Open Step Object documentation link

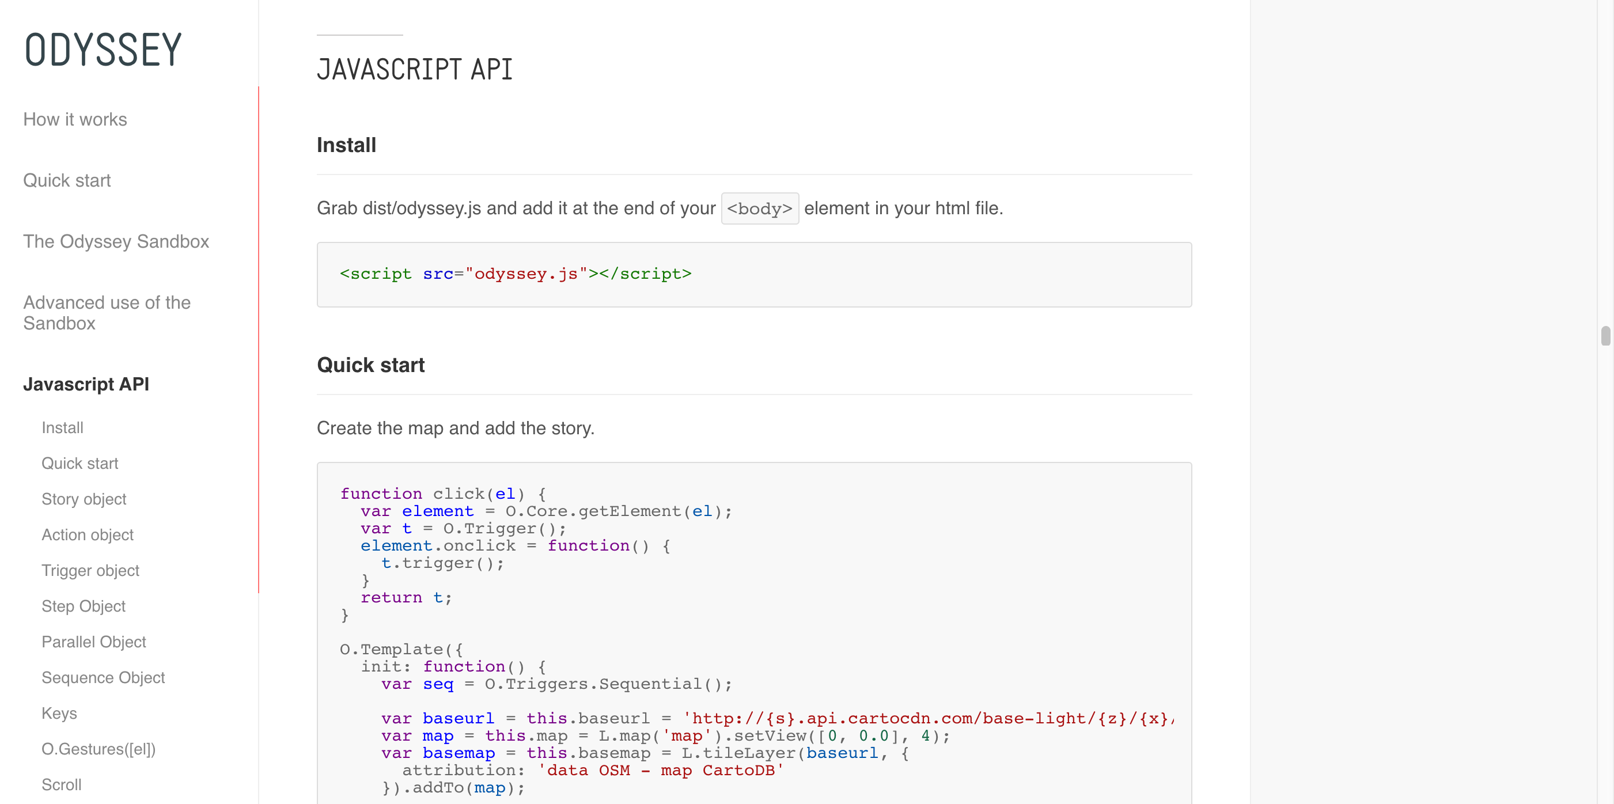click(x=84, y=606)
